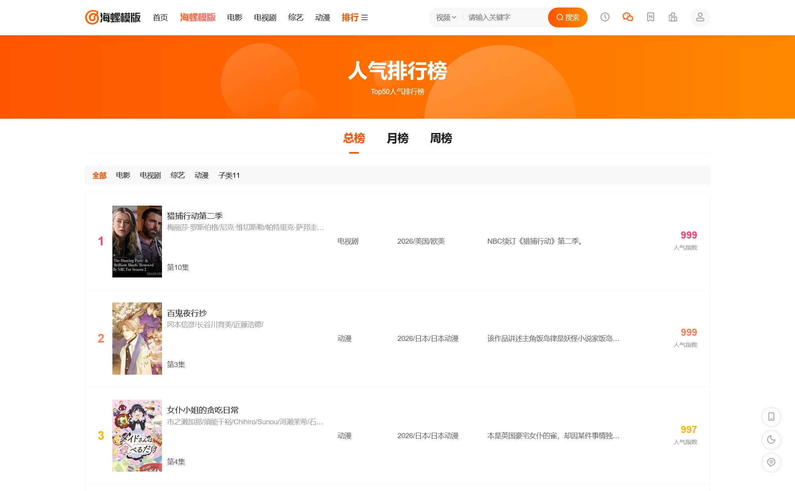795x491 pixels.
Task: Switch filter to 动漫 category
Action: [202, 175]
